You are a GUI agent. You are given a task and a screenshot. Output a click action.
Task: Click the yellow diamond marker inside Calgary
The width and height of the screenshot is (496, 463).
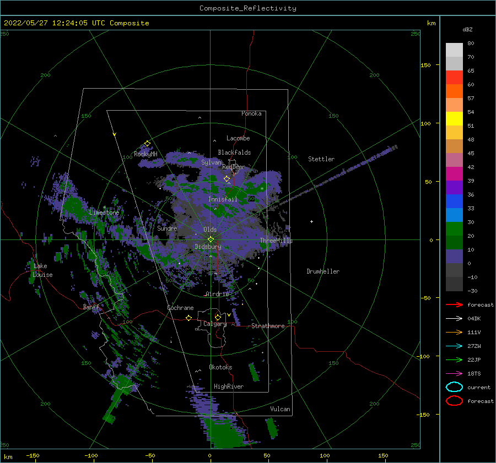point(218,317)
